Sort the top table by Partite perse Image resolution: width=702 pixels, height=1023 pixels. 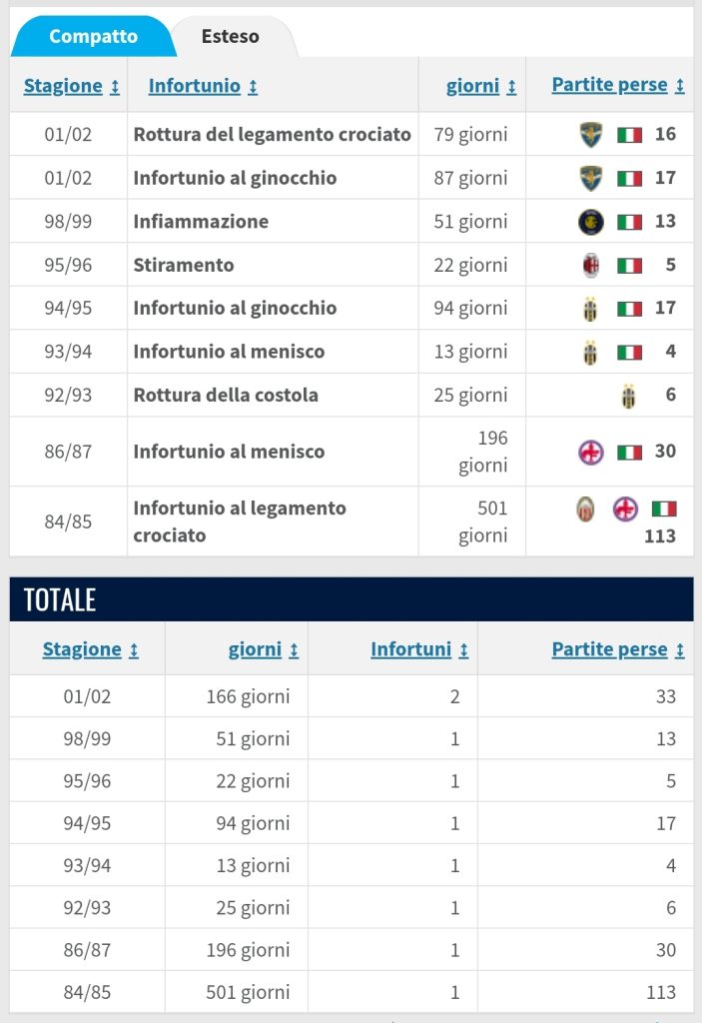618,86
